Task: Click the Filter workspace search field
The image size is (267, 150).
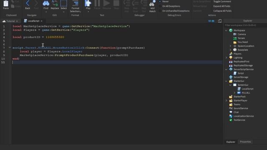Action: [245, 25]
